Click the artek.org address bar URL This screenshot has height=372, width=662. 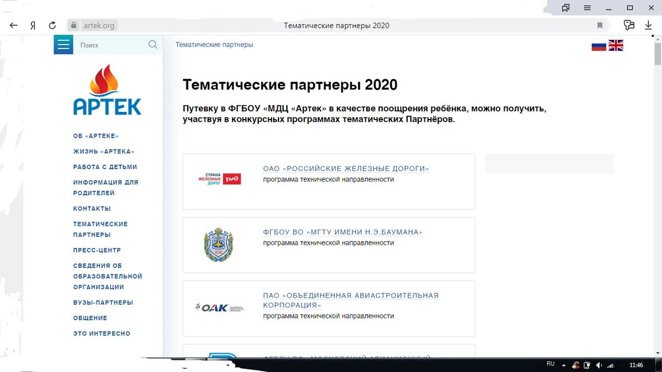tap(99, 25)
